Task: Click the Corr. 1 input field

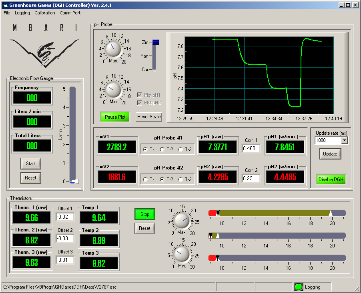Action: click(x=251, y=148)
